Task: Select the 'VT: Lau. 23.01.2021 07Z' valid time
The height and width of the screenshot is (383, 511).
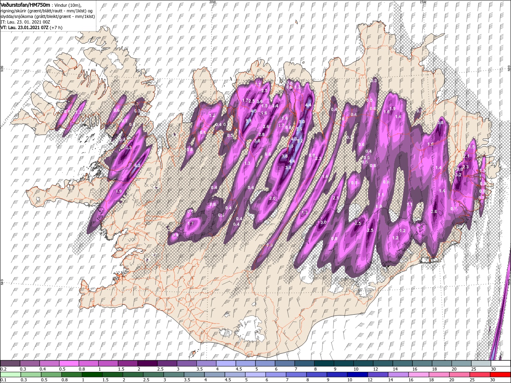Action: pos(24,28)
